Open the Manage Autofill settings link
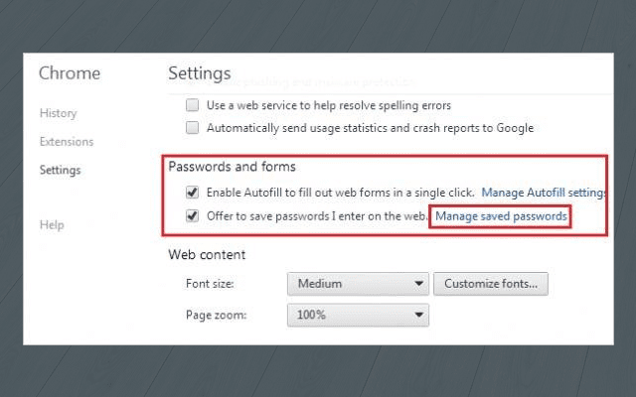 click(544, 192)
